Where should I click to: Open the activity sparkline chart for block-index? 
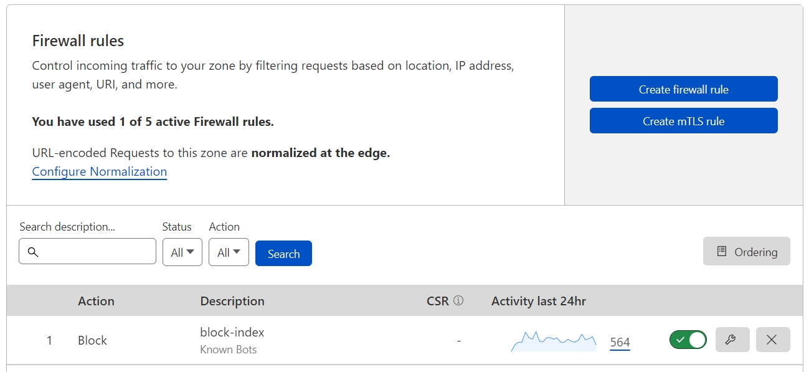tap(553, 341)
